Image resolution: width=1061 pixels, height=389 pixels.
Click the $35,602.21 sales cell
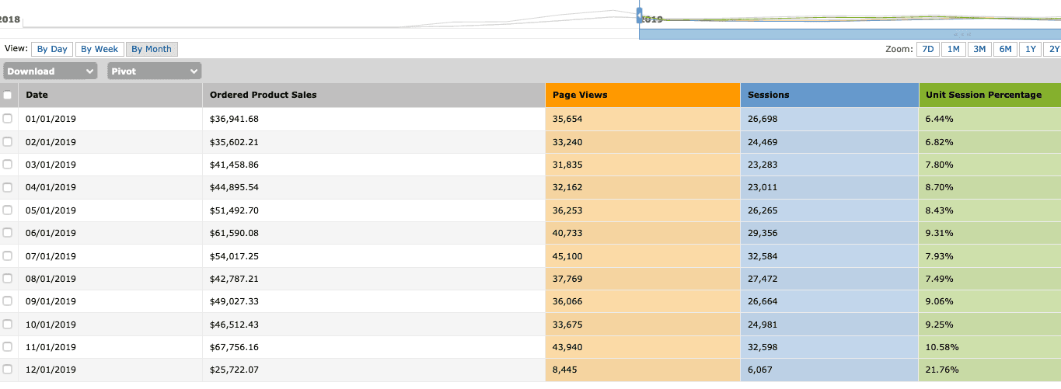(374, 142)
